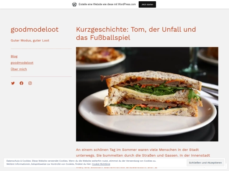The width and height of the screenshot is (229, 171).
Task: Go to the Blog menu item
Action: pyautogui.click(x=14, y=57)
